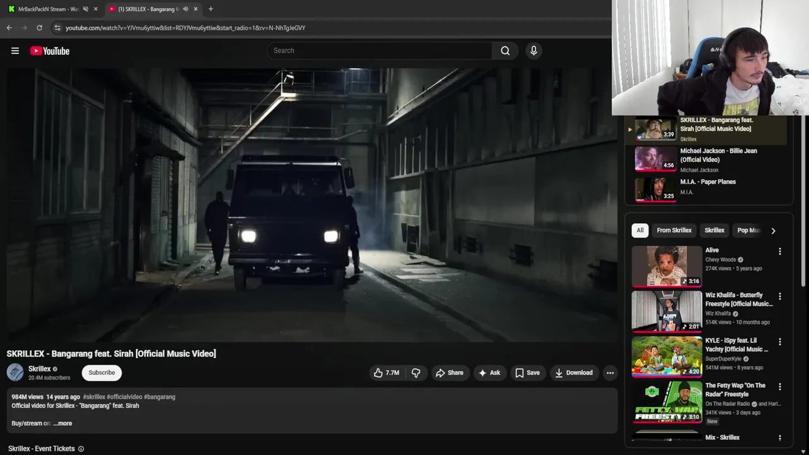Open Alive by Chevy Woods thumbnail
809x455 pixels.
[x=667, y=266]
